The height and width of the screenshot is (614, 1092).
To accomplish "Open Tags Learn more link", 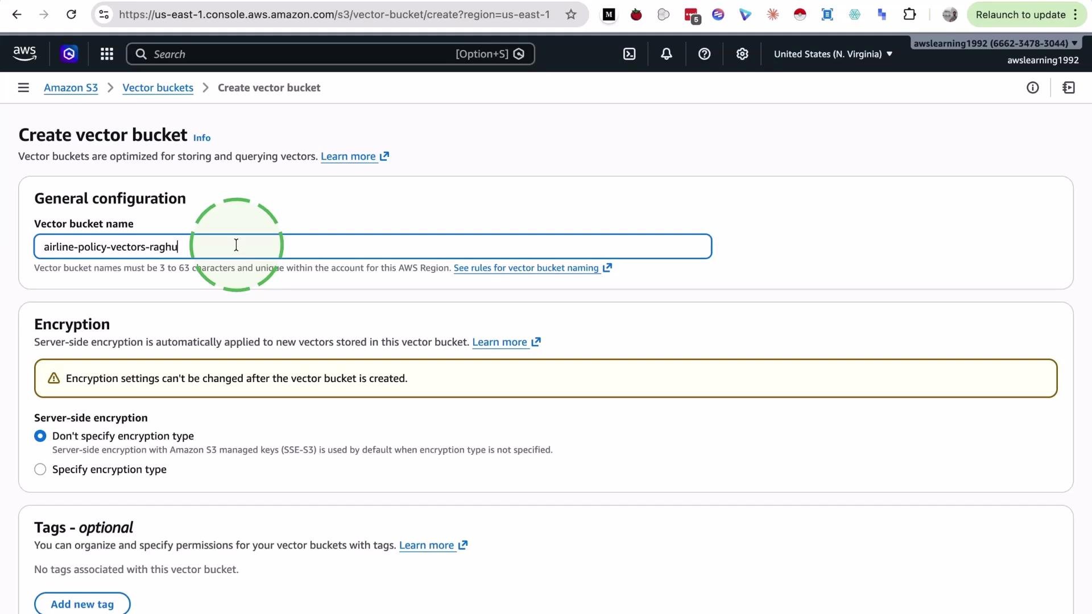I will coord(433,545).
